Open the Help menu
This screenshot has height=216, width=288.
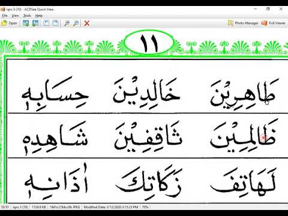click(39, 16)
